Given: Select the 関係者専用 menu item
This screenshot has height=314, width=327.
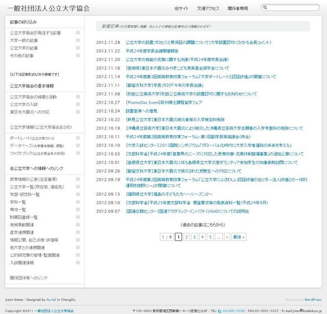Looking at the screenshot, I should tap(238, 9).
